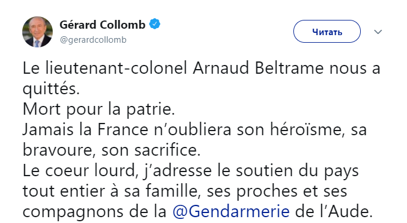Click the word 'sacrifice.' in the tweet
This screenshot has width=407, height=223.
click(167, 150)
